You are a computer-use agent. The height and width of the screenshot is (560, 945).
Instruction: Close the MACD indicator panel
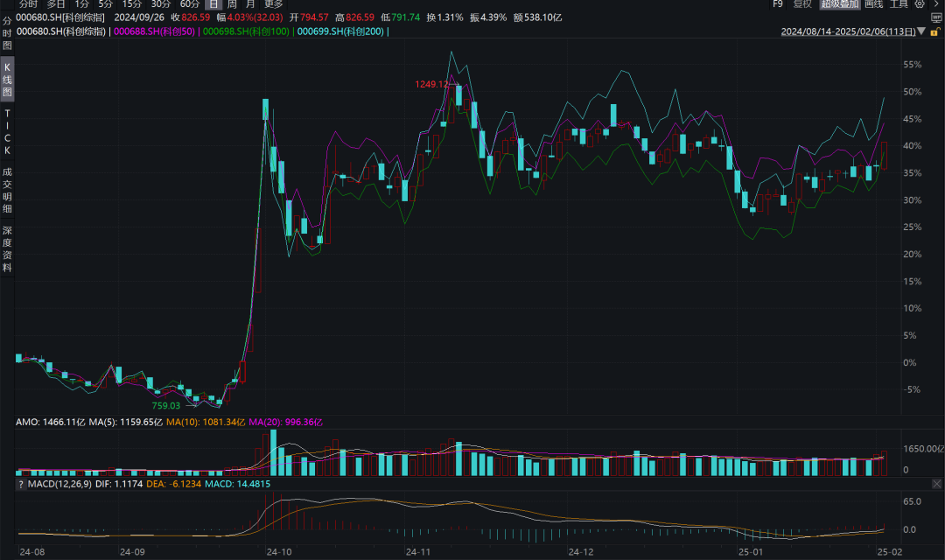(936, 484)
